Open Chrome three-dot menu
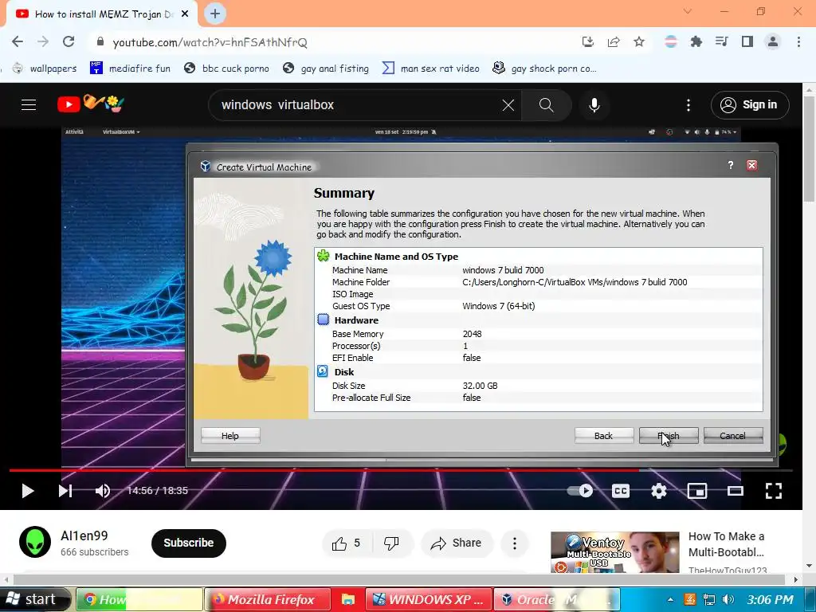The image size is (816, 612). [798, 42]
